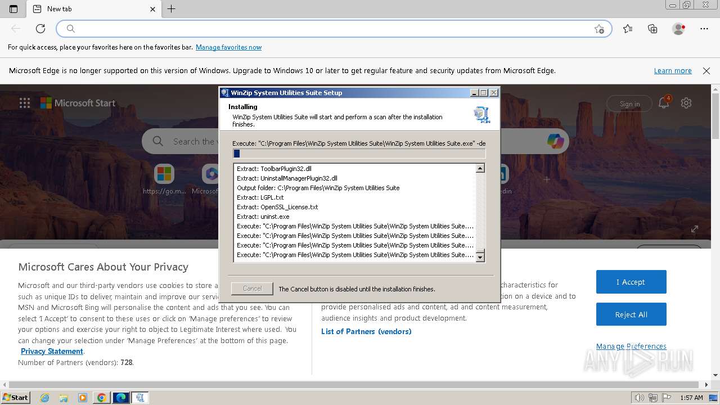The width and height of the screenshot is (720, 405).
Task: Open the network tray icon
Action: pyautogui.click(x=654, y=398)
